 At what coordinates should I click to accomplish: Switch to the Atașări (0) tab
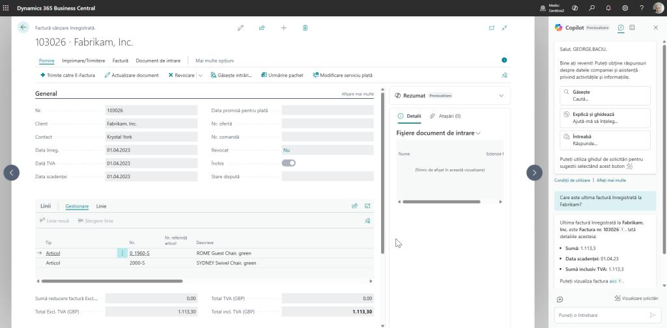coord(445,116)
